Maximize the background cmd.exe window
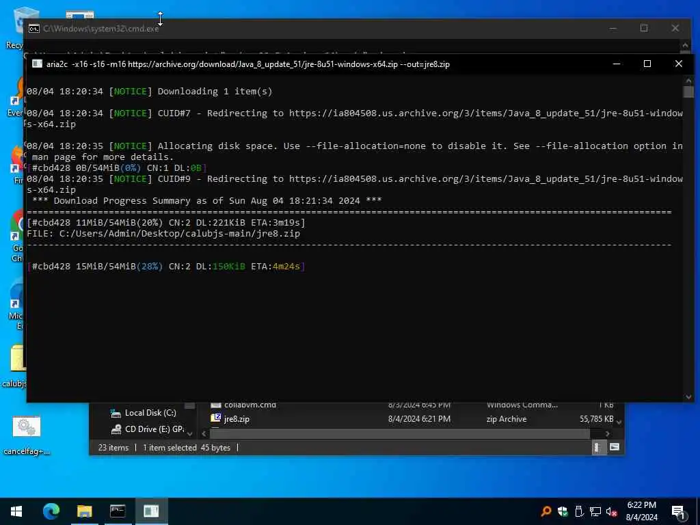Viewport: 700px width, 525px height. tap(644, 28)
